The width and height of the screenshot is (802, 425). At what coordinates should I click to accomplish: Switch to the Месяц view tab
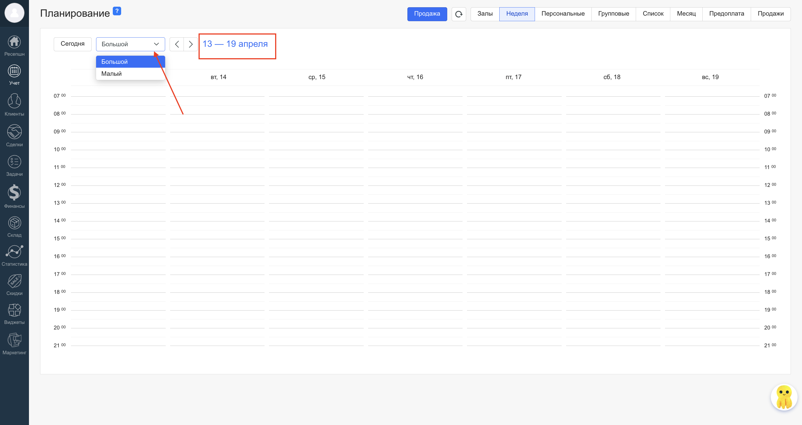point(686,14)
